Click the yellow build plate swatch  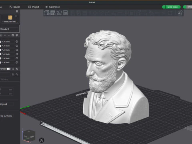click(x=10, y=18)
